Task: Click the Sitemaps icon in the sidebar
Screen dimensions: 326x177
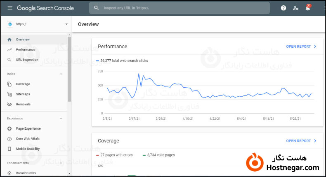Action: pyautogui.click(x=9, y=94)
